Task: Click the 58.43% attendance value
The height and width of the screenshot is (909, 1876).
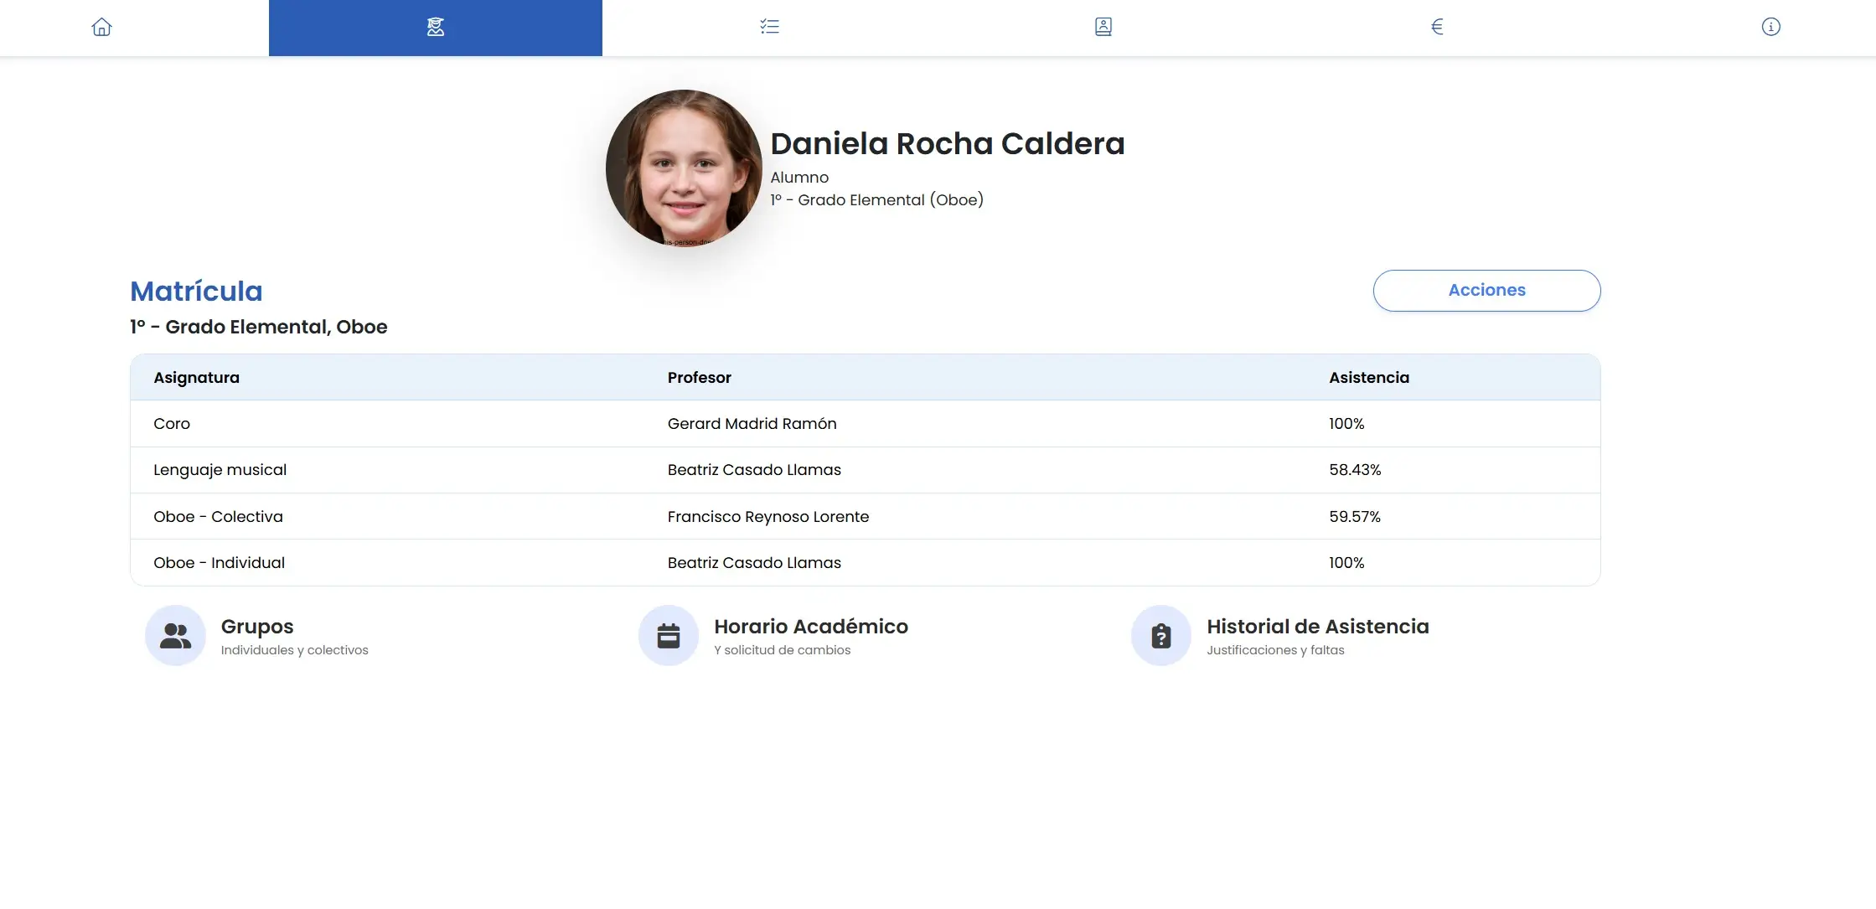Action: tap(1354, 469)
